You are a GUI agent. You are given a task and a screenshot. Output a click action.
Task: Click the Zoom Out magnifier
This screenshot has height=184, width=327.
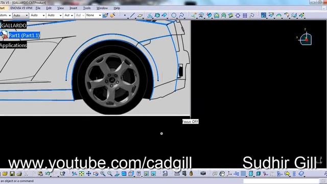(110, 174)
